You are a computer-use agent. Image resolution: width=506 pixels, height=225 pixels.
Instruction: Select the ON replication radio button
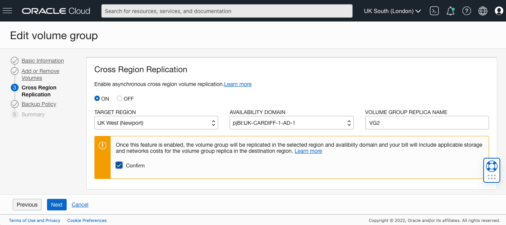(97, 98)
